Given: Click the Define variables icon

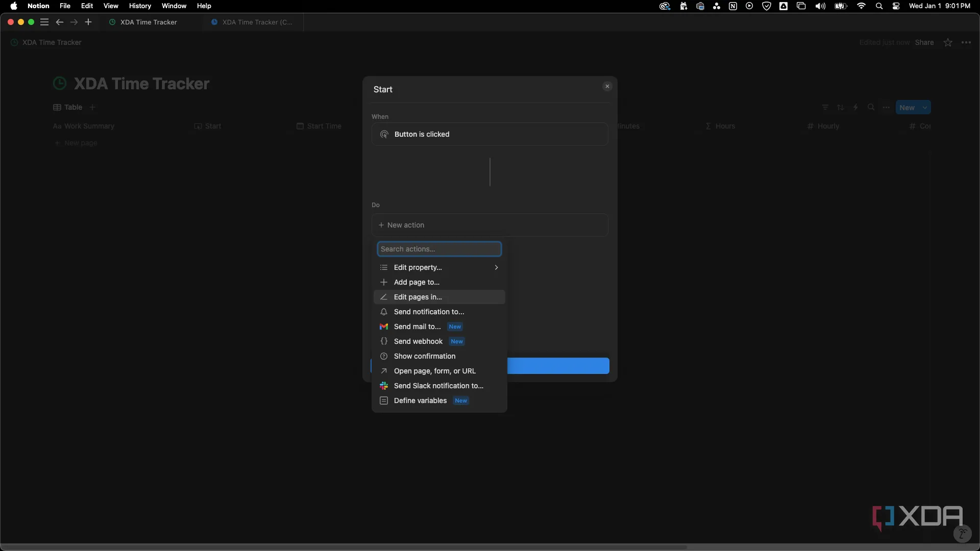Looking at the screenshot, I should tap(384, 400).
